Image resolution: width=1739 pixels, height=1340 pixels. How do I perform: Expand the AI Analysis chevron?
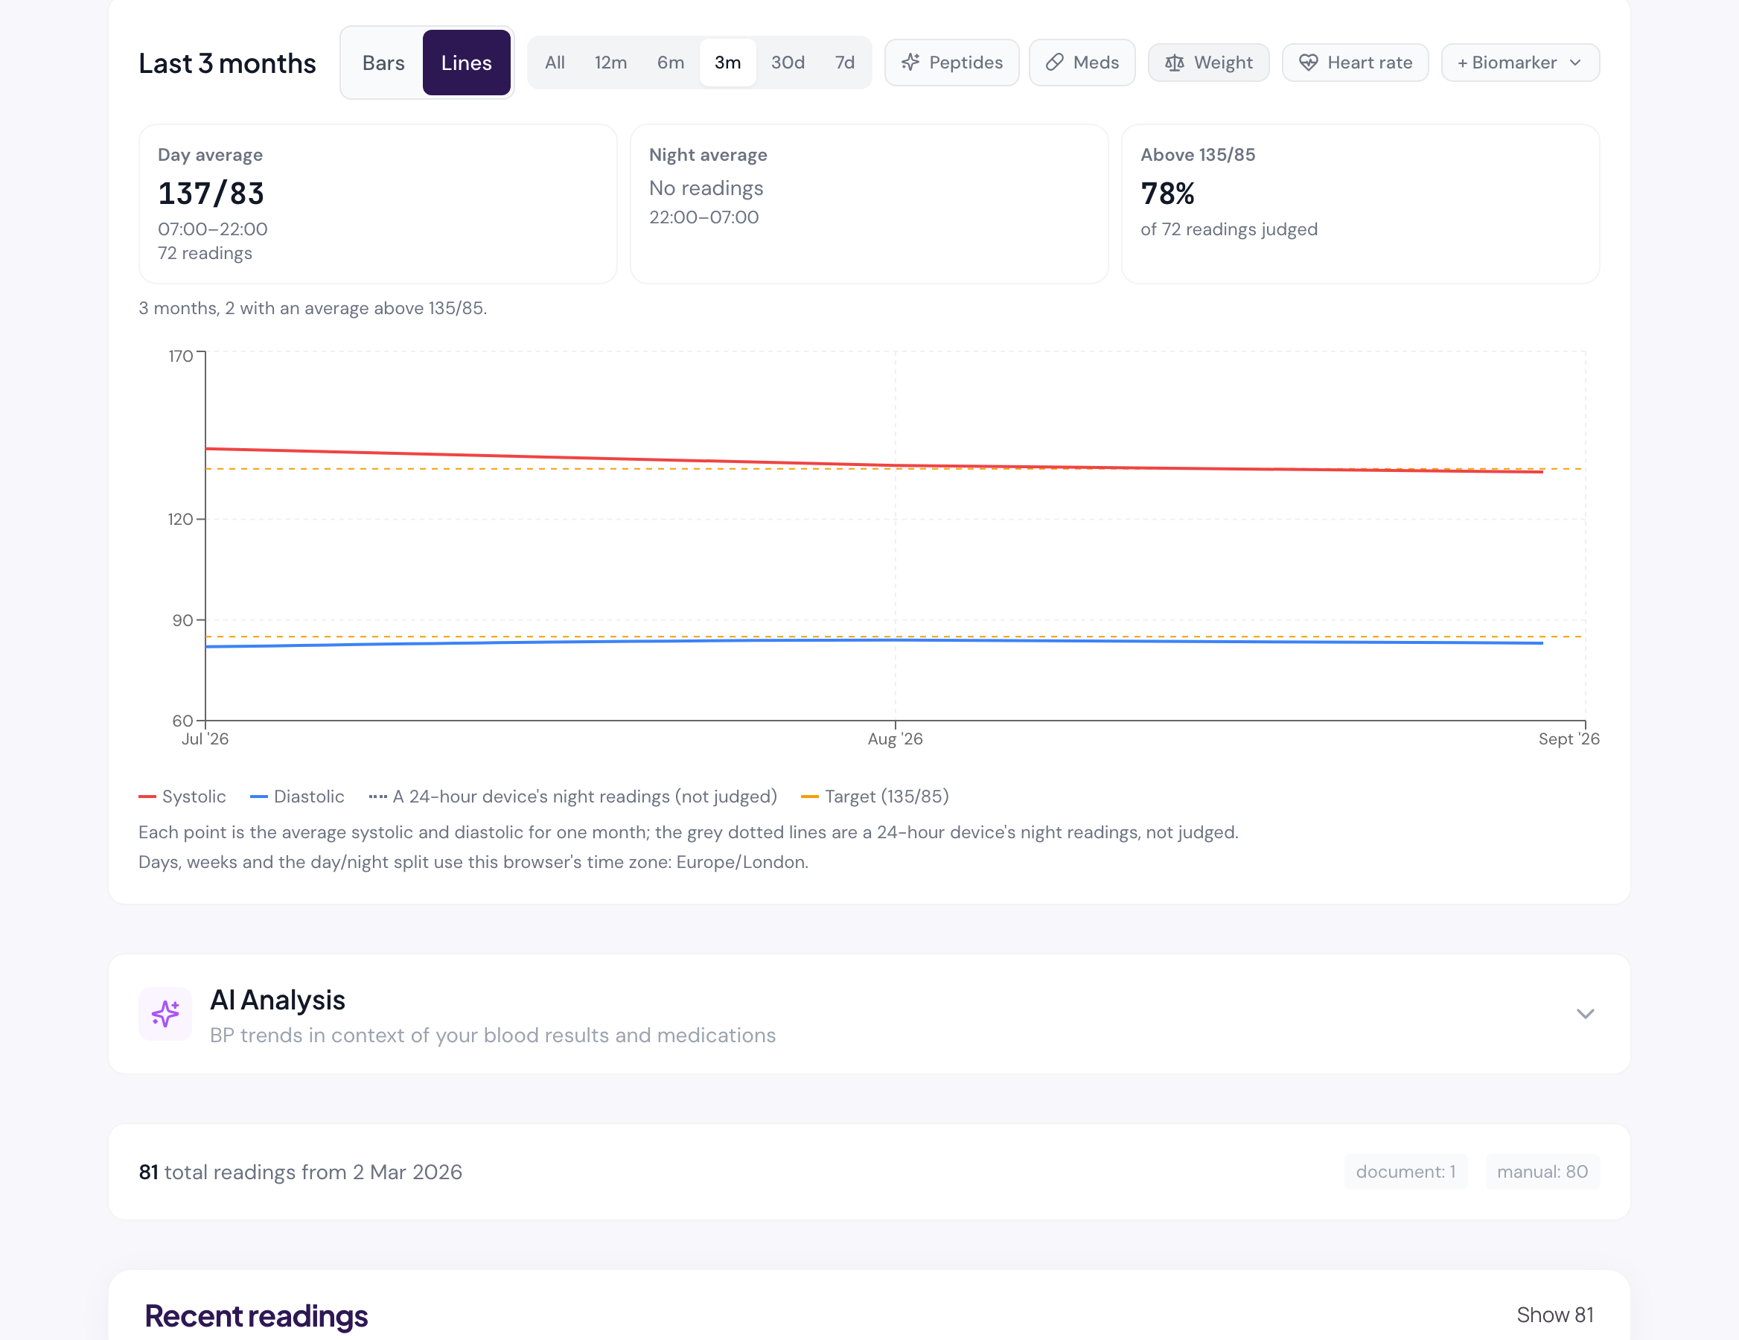point(1586,1013)
